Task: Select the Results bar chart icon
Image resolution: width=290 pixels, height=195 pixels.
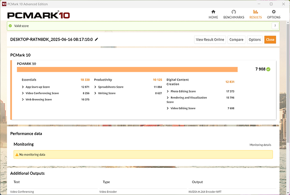Action: point(256,12)
